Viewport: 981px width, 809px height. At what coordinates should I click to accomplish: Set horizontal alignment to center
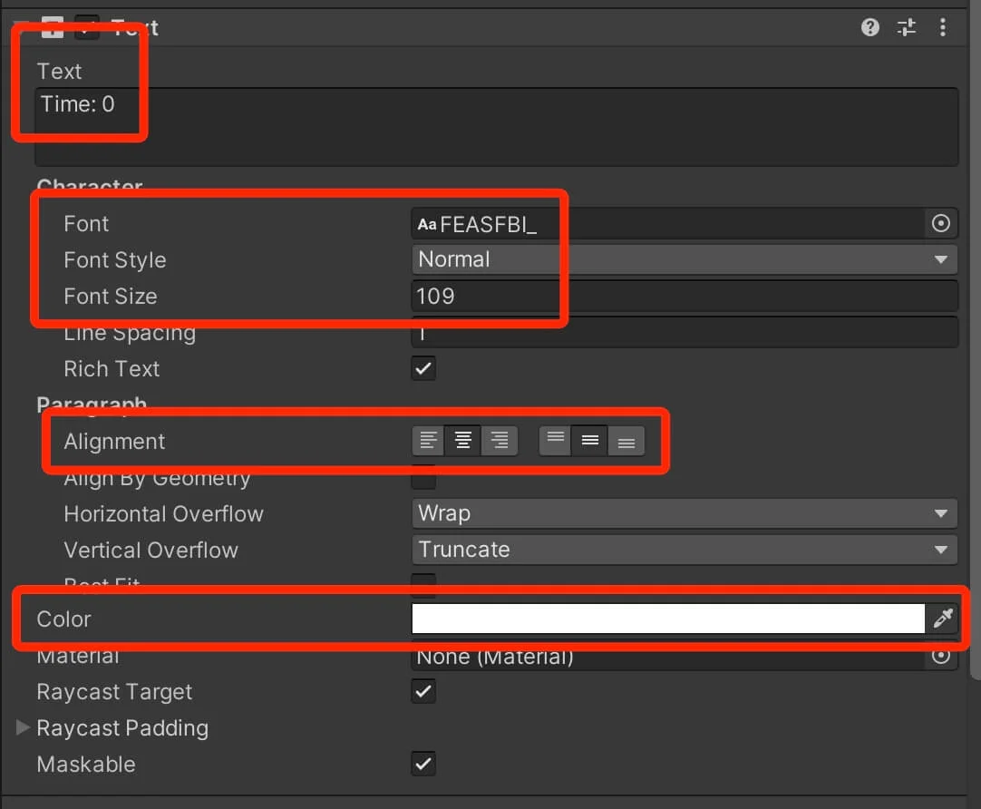click(x=463, y=441)
